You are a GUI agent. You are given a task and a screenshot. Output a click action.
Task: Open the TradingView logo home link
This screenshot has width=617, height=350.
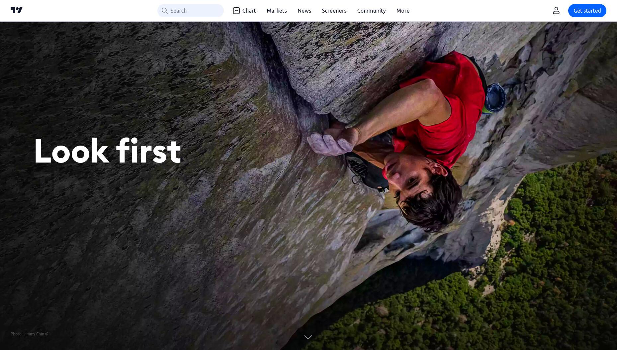click(17, 11)
